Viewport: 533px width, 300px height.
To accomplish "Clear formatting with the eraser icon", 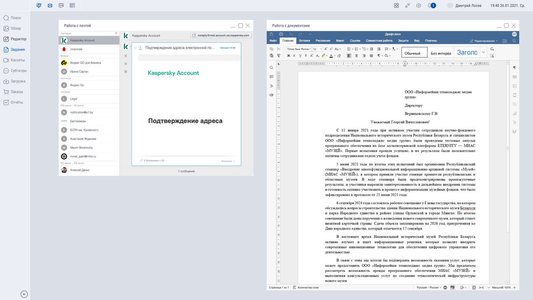I will click(x=339, y=55).
